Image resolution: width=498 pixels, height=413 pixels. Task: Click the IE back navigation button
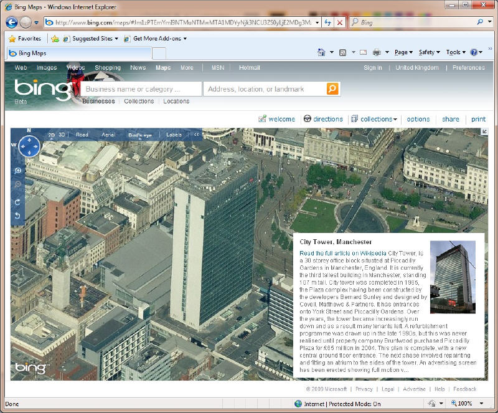pos(12,22)
